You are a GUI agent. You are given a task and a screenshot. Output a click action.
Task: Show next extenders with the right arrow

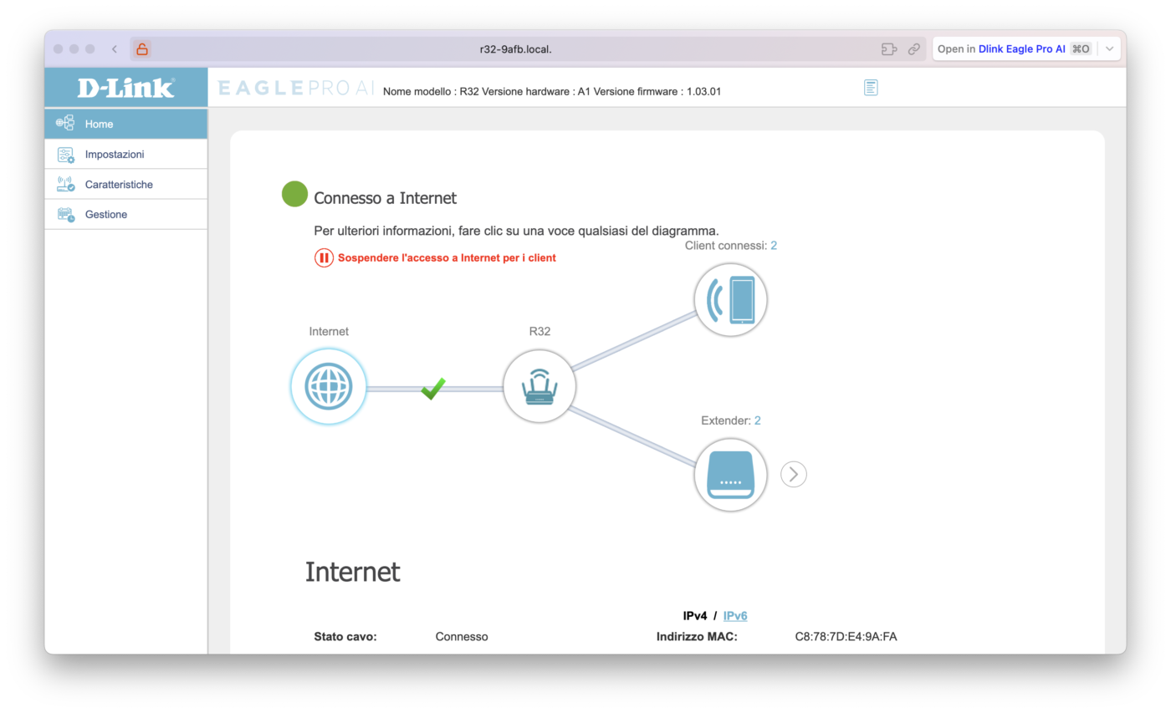coord(794,475)
